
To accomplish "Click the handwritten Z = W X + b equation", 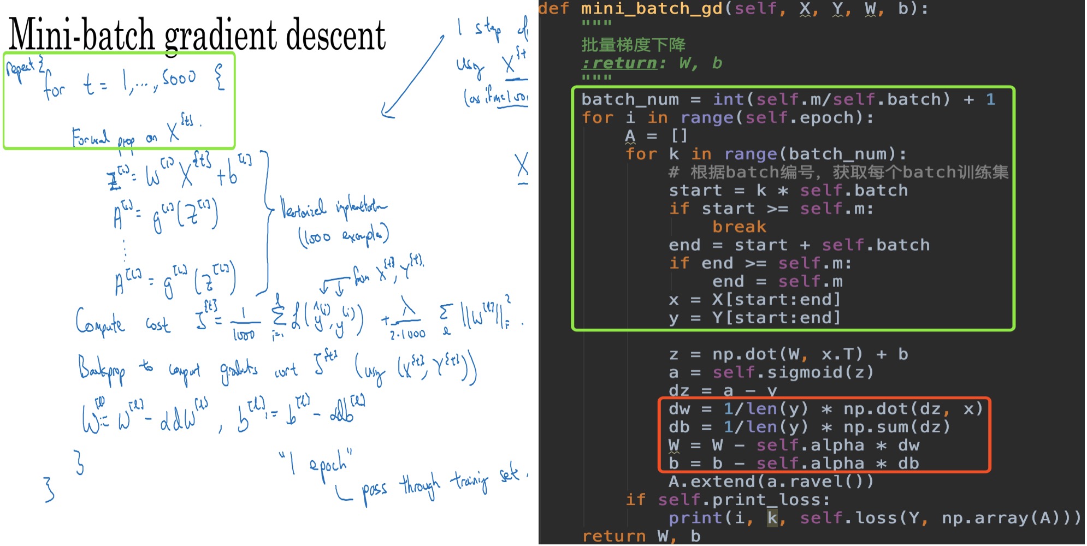I will (x=180, y=171).
